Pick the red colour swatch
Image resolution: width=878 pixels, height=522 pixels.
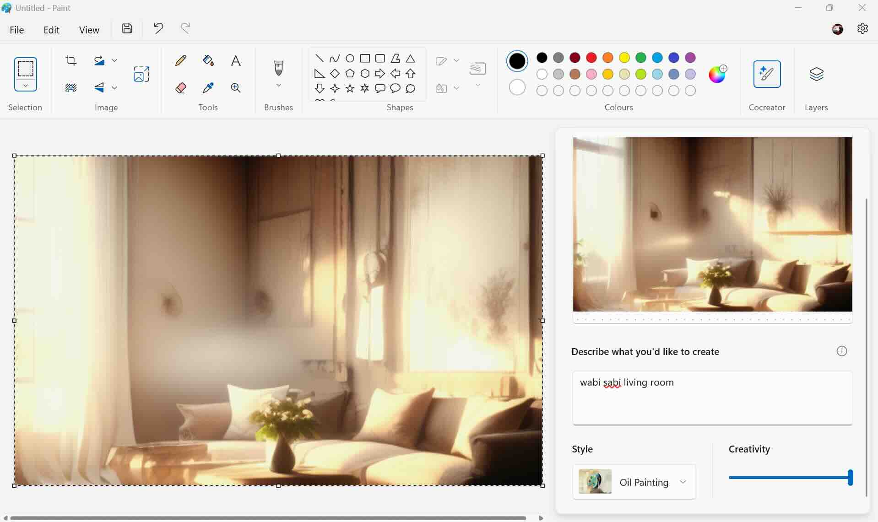click(x=591, y=58)
